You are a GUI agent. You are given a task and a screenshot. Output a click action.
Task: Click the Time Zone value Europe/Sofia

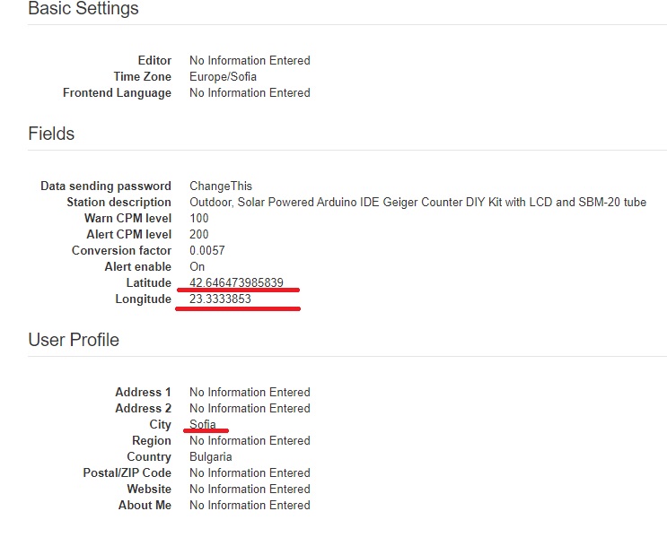coord(223,76)
